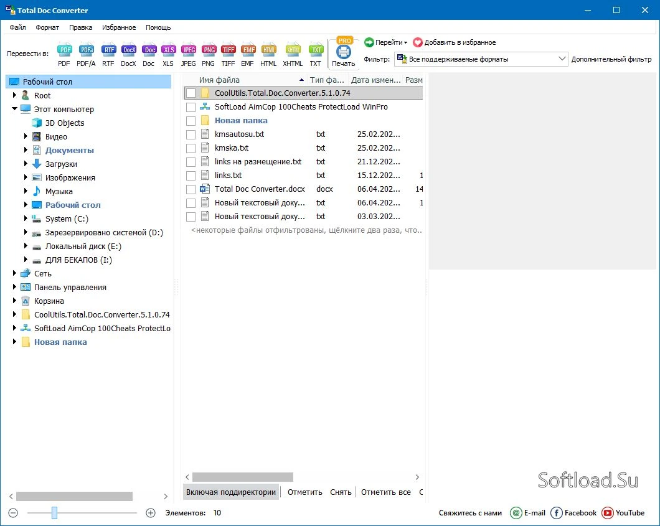Click the filtered files notice text

click(x=306, y=230)
